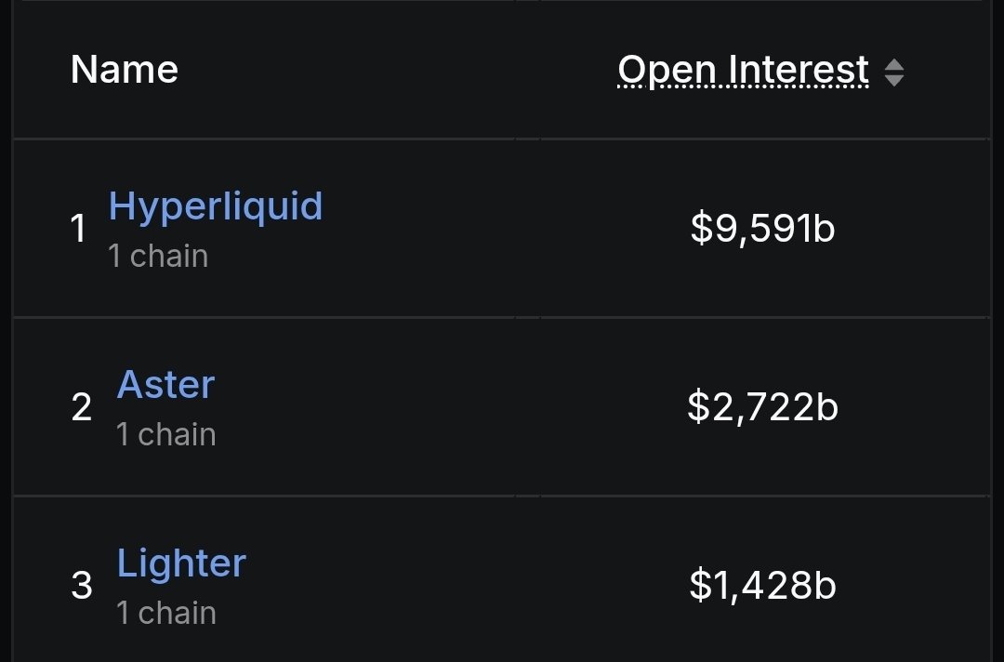Viewport: 1004px width, 662px height.
Task: Click rank number 1 beside Hyperliquid
Action: click(79, 229)
